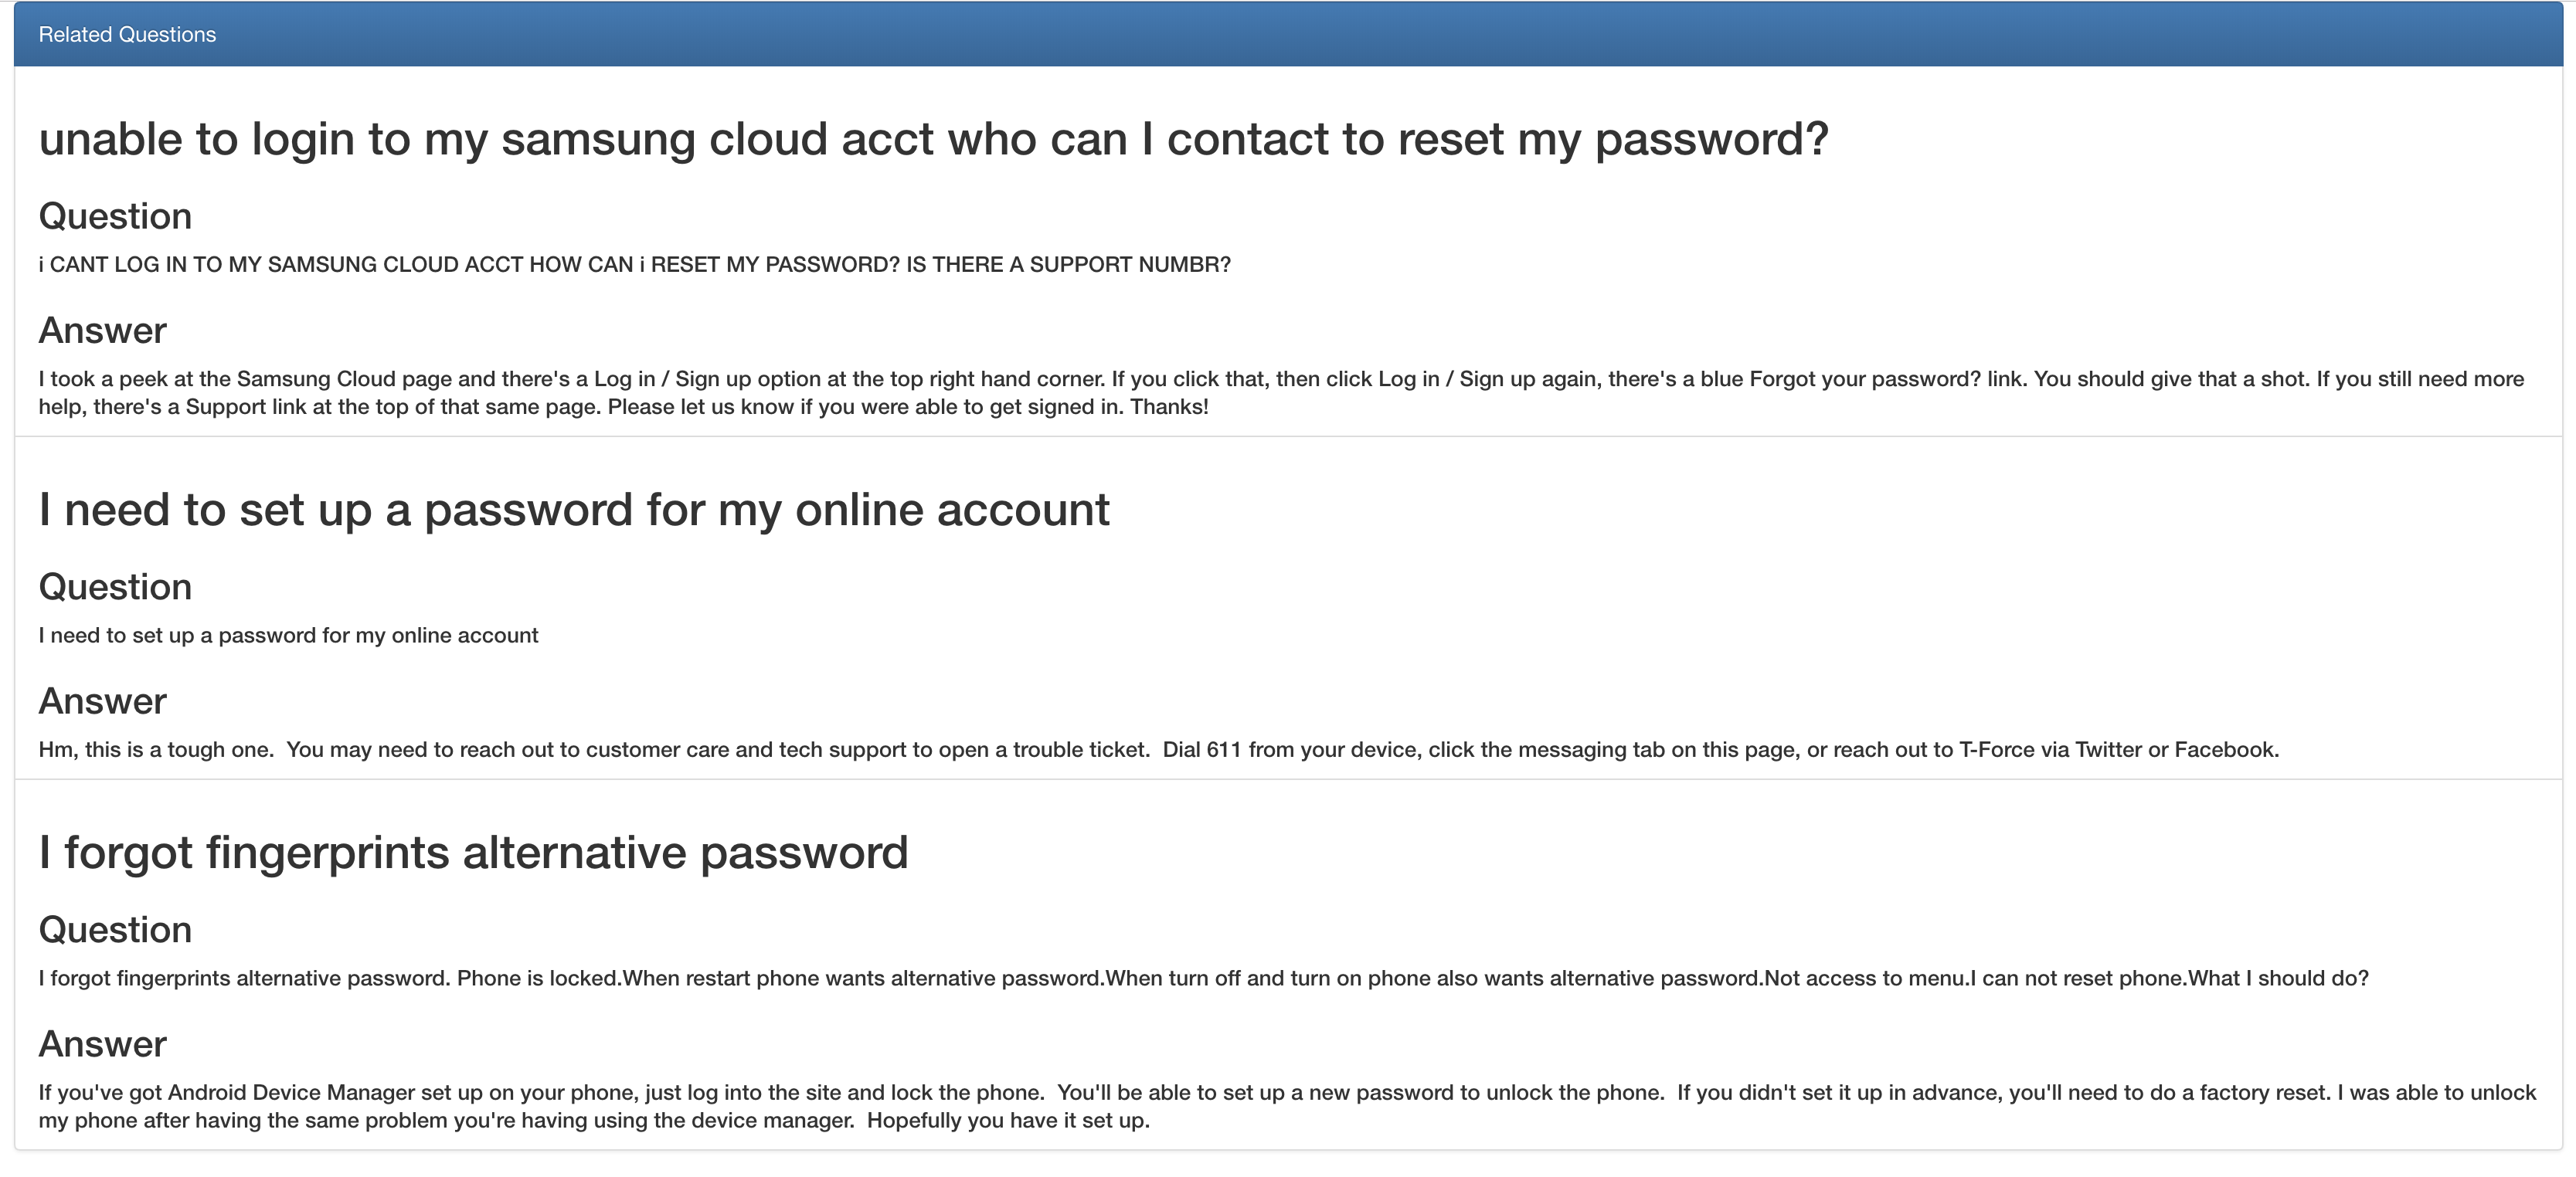
Task: Click the 'Phone is locked' question text
Action: 1203,979
